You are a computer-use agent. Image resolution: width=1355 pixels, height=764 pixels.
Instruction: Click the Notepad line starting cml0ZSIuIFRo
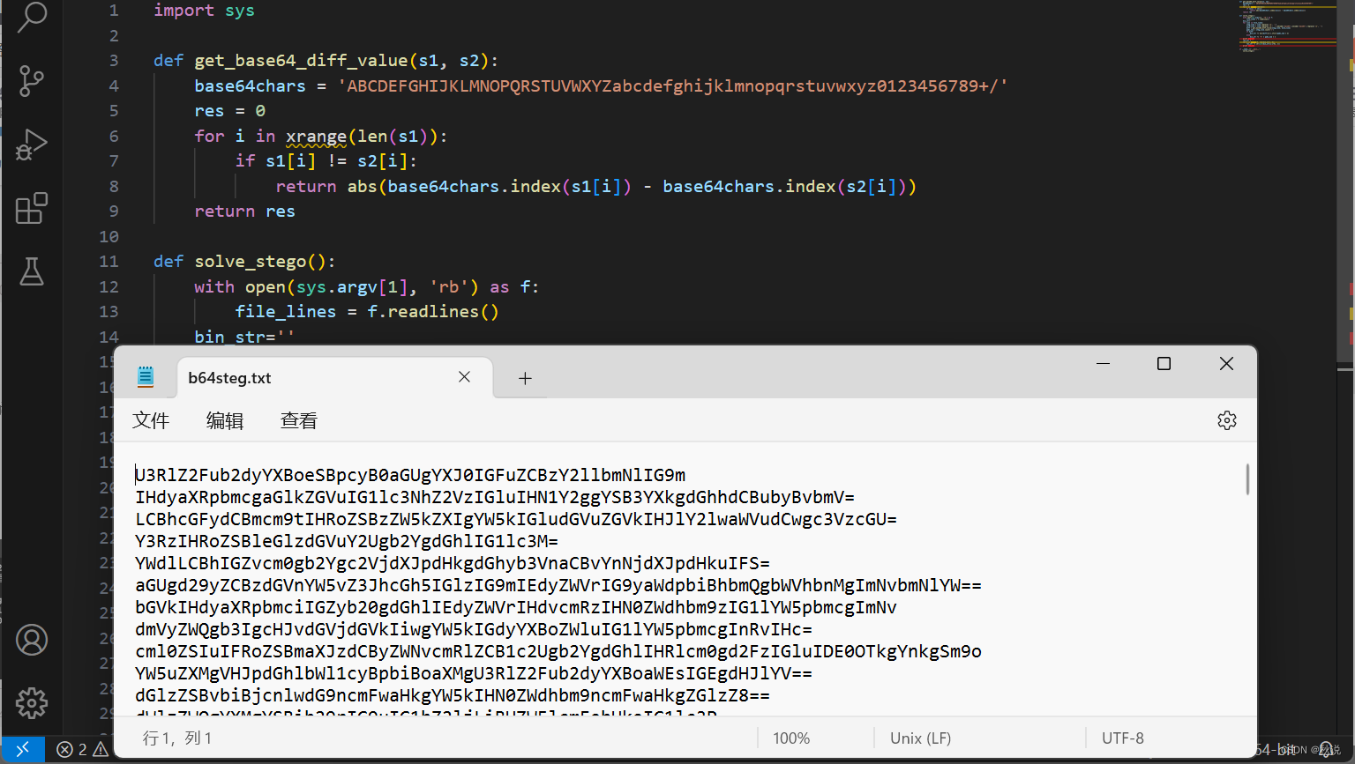pyautogui.click(x=558, y=651)
